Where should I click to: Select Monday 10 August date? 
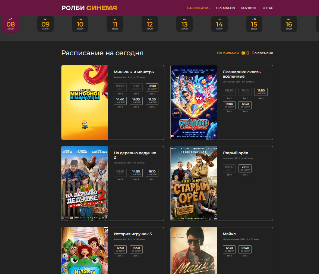pyautogui.click(x=80, y=24)
